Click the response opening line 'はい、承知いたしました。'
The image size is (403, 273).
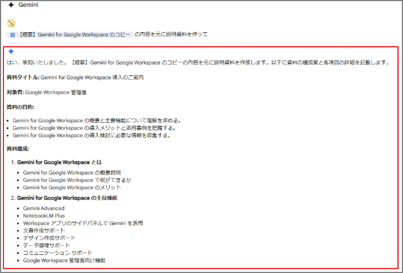pyautogui.click(x=37, y=62)
